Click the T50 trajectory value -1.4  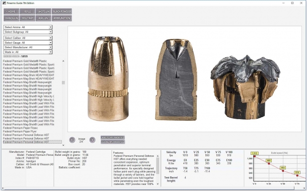[x=185, y=171]
